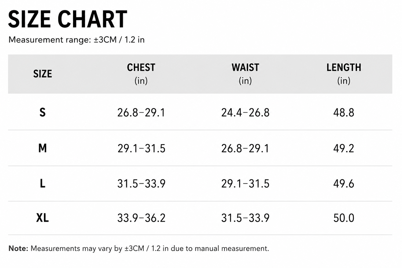Click waist value 24.4–26.8

click(245, 113)
